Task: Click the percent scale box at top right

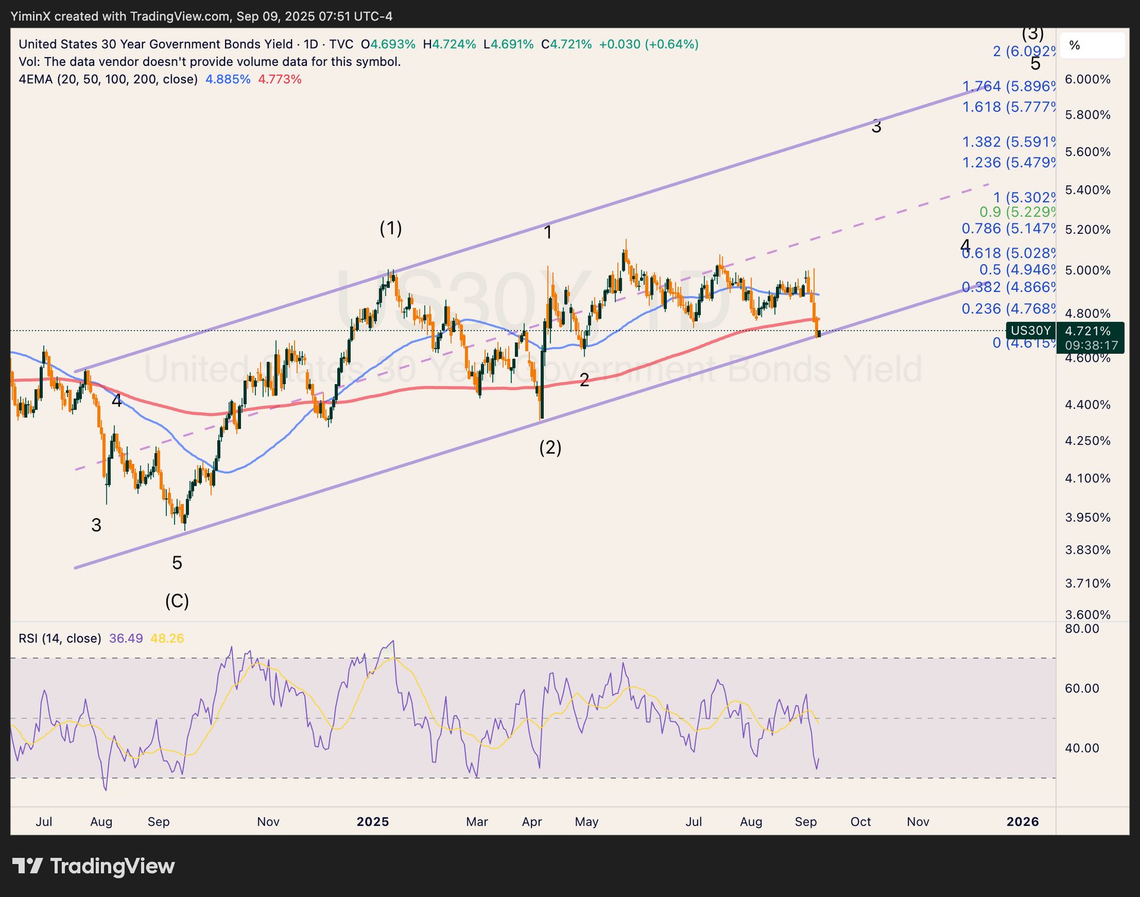Action: (1092, 46)
